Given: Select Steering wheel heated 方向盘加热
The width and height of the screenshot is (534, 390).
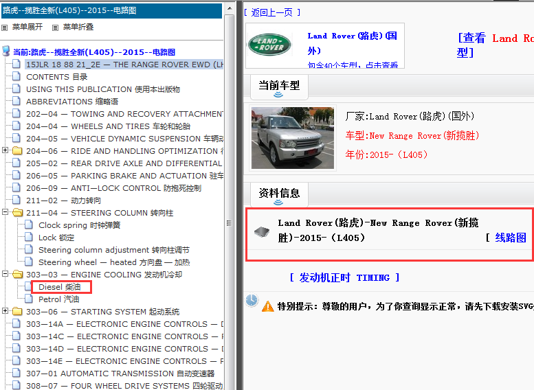Looking at the screenshot, I should 114,262.
